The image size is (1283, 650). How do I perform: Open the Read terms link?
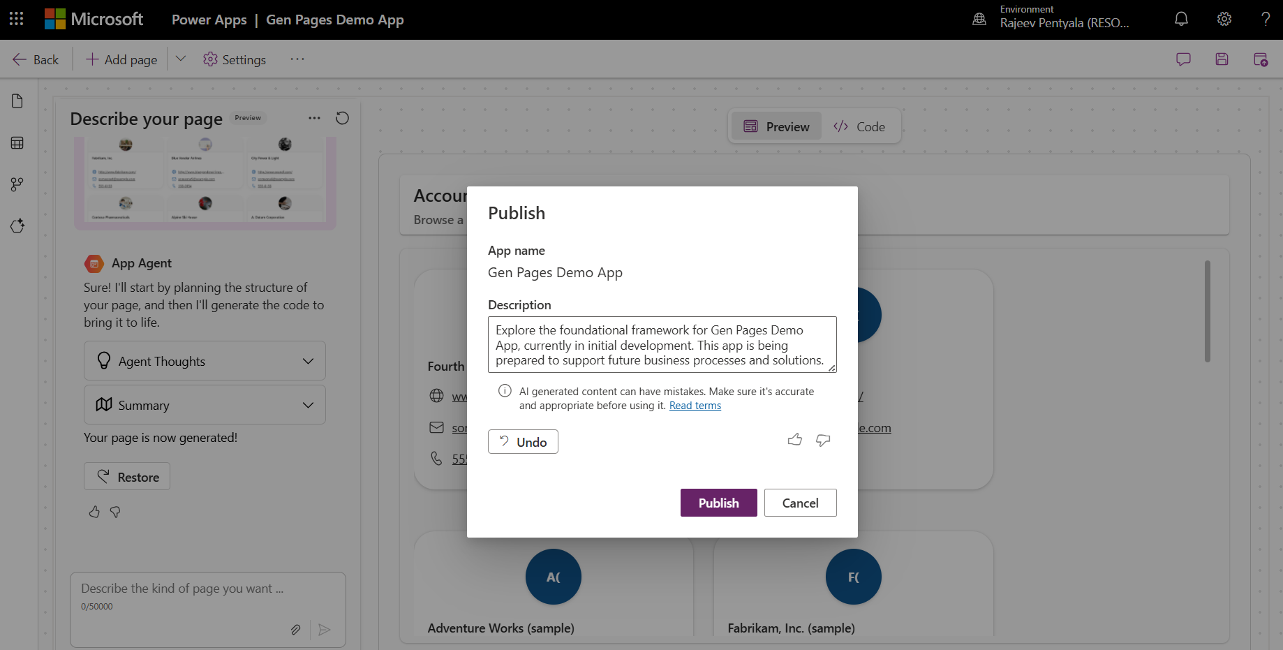tap(695, 405)
